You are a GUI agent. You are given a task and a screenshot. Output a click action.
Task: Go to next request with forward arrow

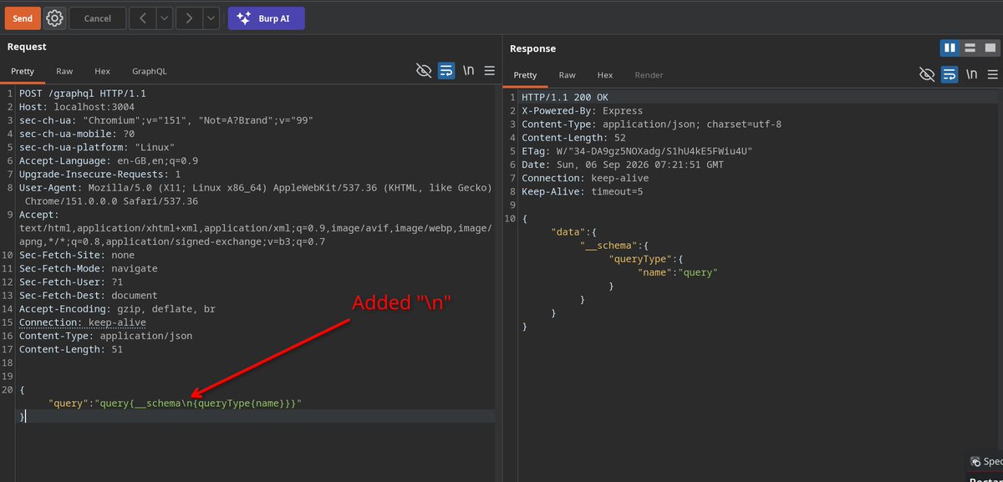[x=190, y=18]
